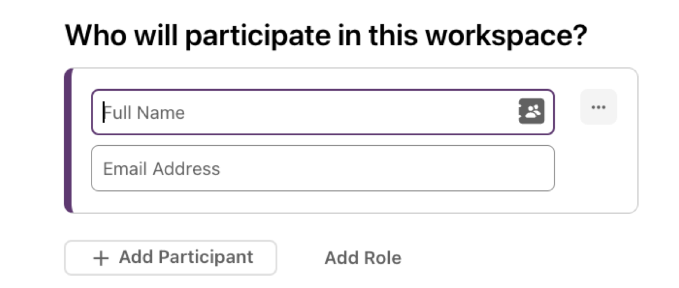
Task: Show participant card options via ellipsis button
Action: 599,107
